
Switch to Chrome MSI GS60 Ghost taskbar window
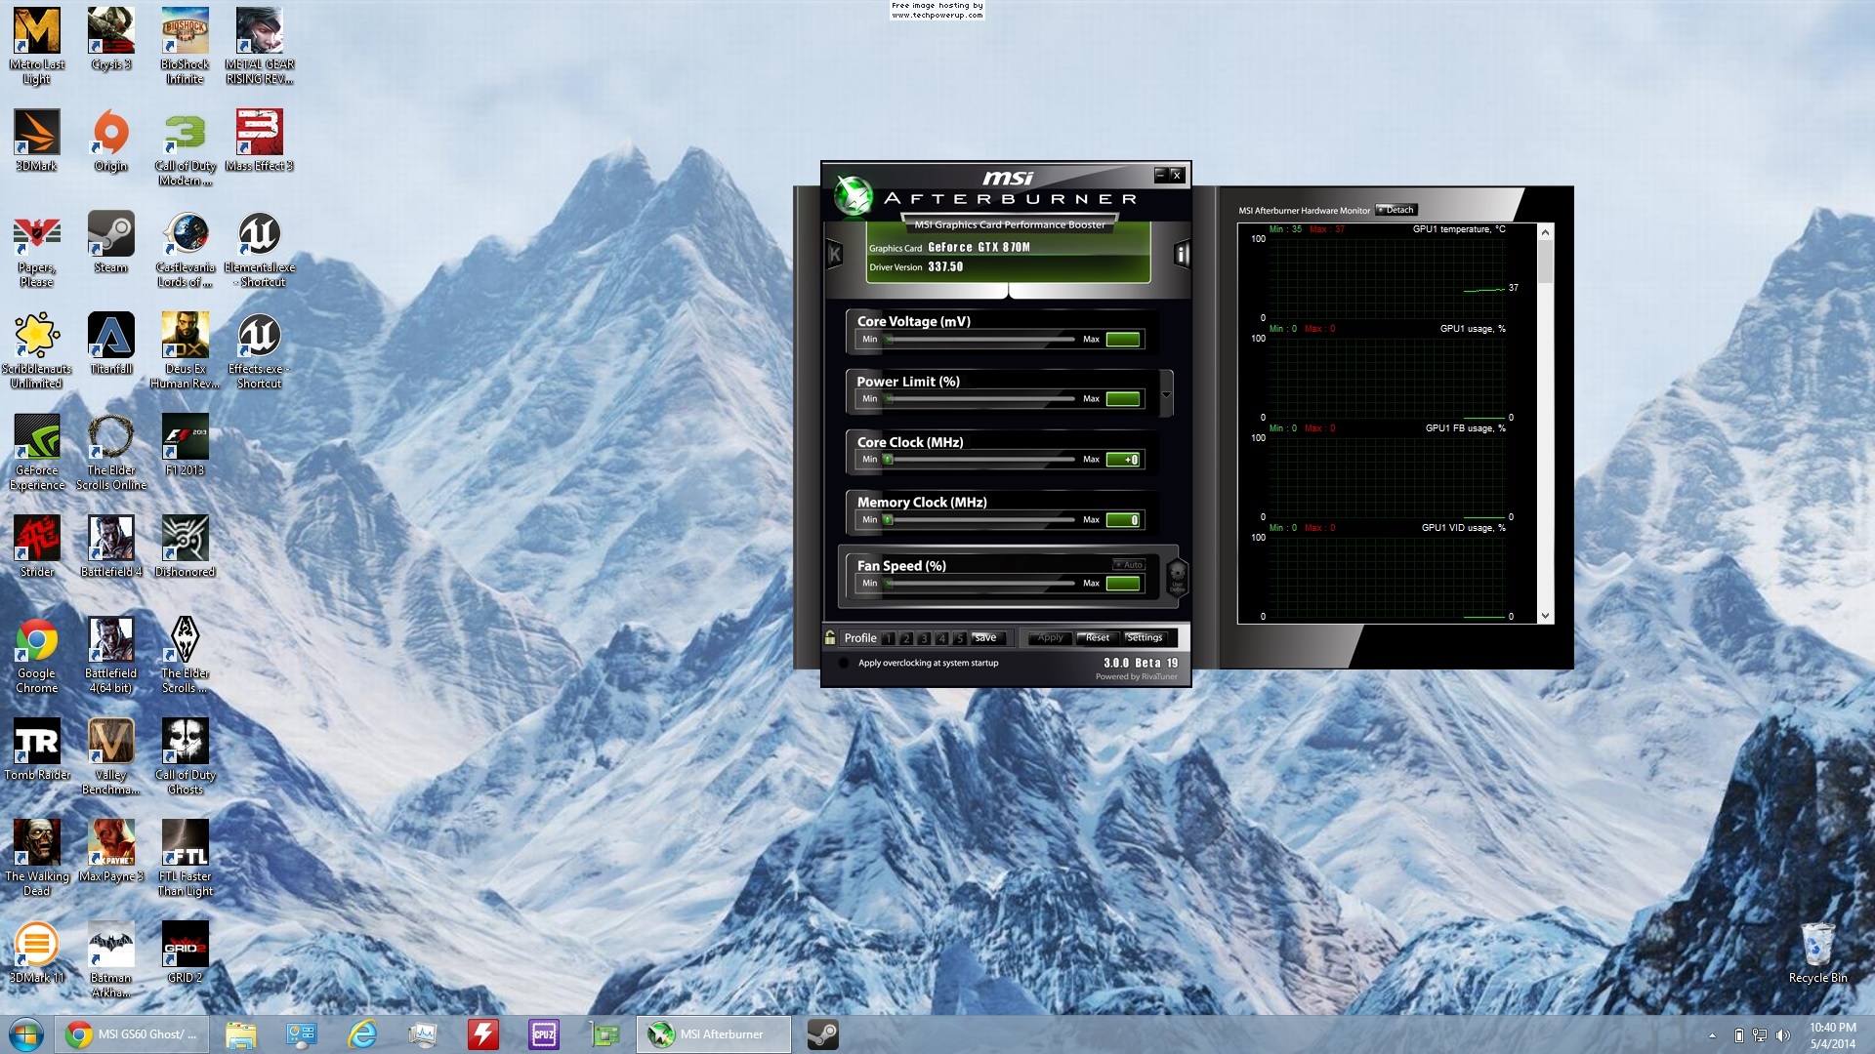tap(132, 1034)
